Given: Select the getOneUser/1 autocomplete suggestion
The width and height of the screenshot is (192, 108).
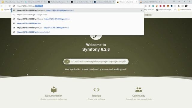Looking at the screenshot, I should (x=78, y=10).
